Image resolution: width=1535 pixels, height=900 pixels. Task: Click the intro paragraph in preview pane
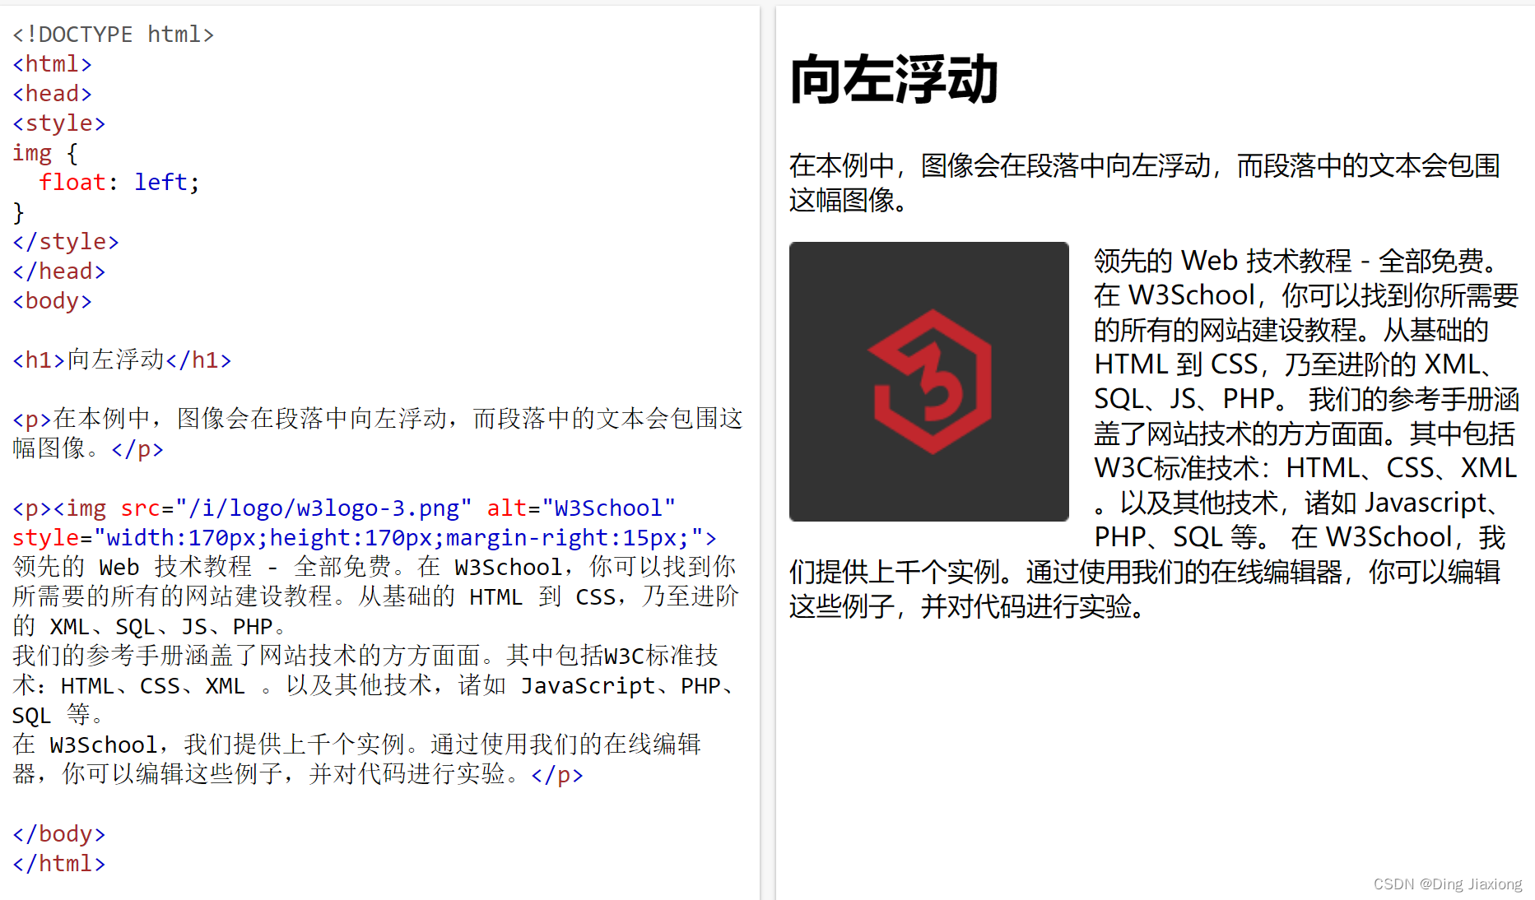(x=1144, y=183)
